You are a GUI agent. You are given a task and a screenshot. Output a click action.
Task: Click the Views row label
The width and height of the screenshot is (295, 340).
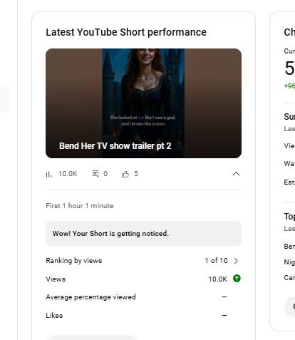(56, 279)
